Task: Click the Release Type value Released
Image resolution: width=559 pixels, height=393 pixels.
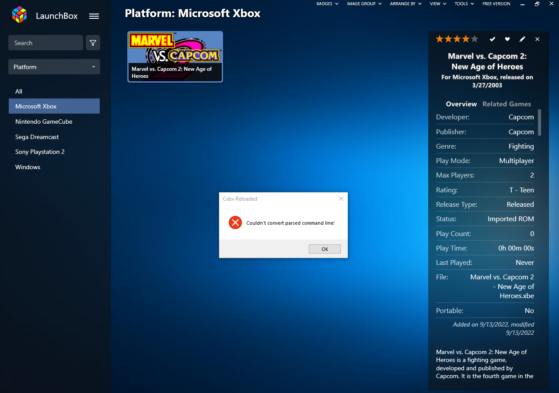Action: 521,205
